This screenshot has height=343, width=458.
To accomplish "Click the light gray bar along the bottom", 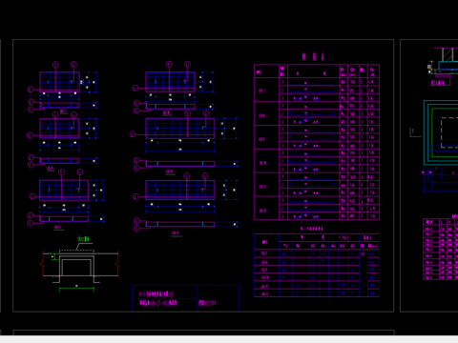I will 229,339.
